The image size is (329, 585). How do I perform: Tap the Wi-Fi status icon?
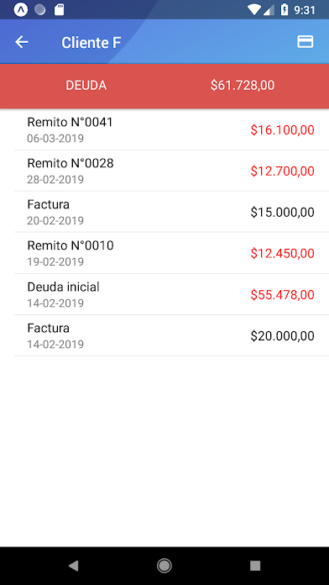(x=254, y=10)
